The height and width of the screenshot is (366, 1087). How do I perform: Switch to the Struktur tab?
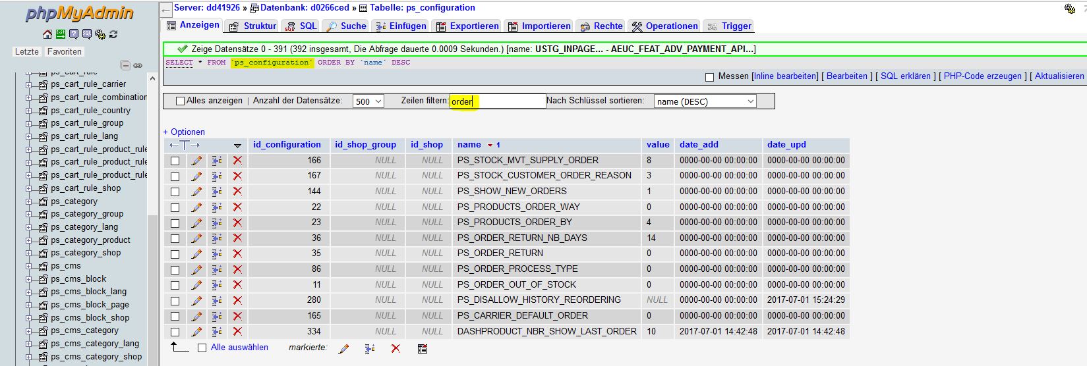(252, 26)
